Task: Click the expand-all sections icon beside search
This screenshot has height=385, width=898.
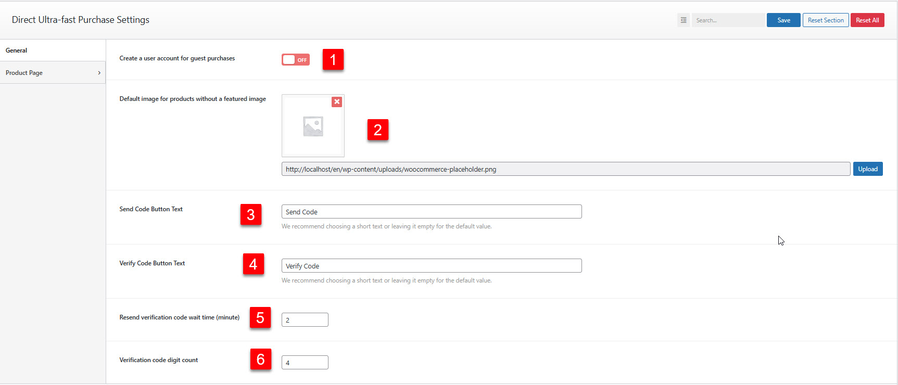Action: (x=684, y=20)
